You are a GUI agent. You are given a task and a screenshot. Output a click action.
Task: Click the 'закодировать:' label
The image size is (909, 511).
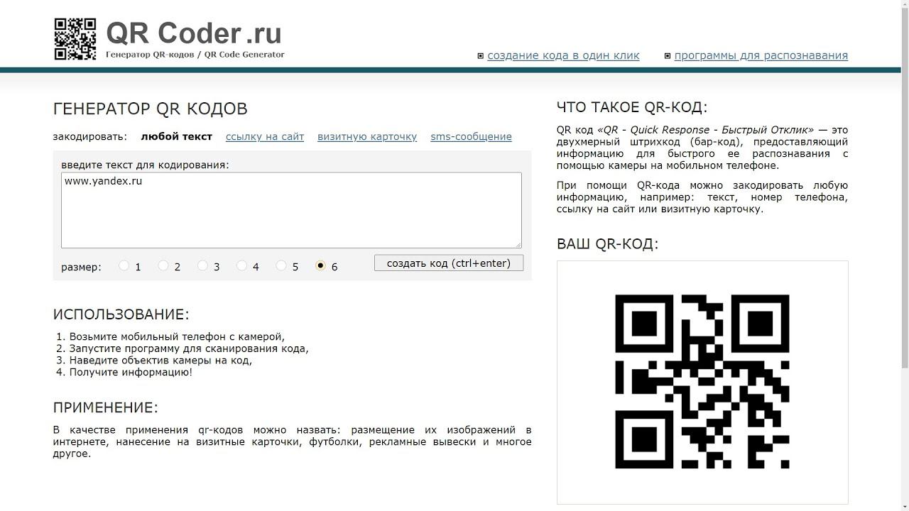[x=90, y=136]
